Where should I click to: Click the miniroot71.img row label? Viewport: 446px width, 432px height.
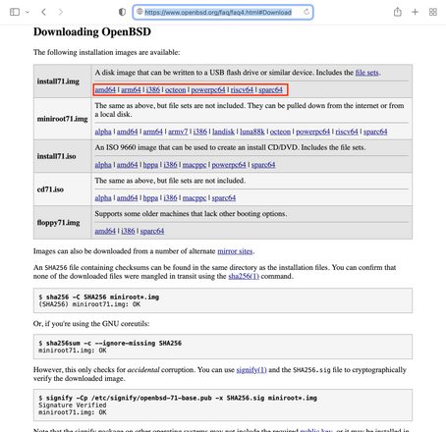(x=62, y=119)
